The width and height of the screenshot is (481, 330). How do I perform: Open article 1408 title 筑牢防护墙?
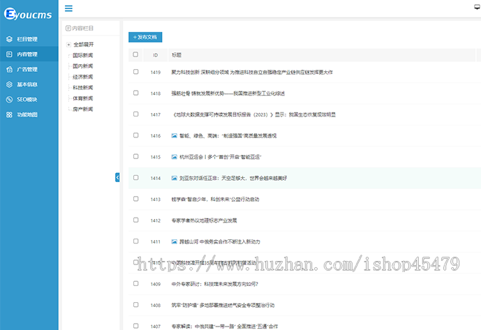(223, 305)
